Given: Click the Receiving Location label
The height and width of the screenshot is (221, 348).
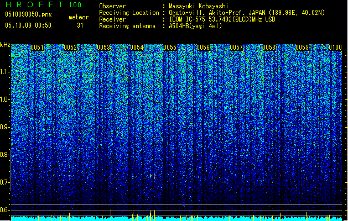Looking at the screenshot, I should click(x=129, y=13).
